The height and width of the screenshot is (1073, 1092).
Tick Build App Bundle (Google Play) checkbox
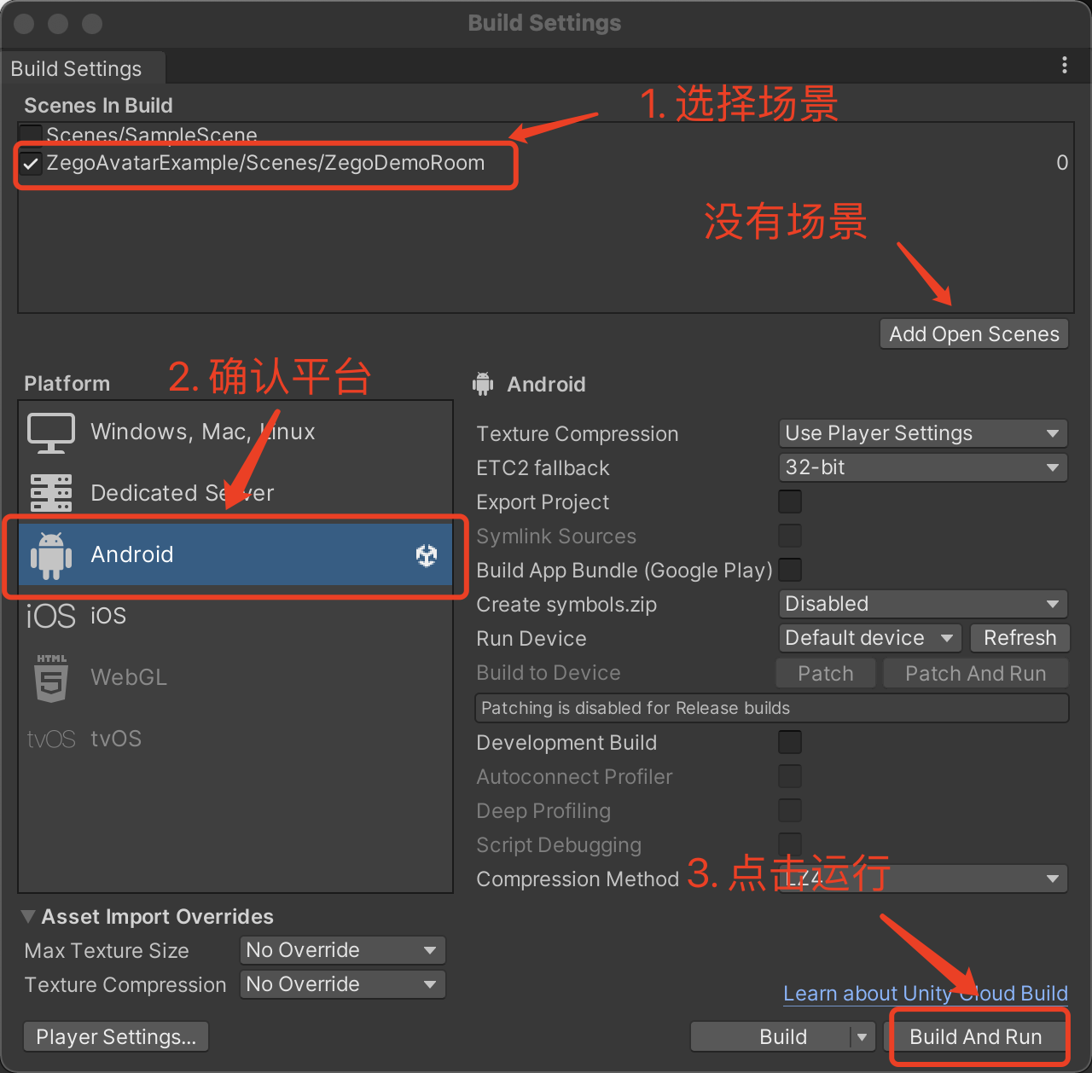click(790, 570)
